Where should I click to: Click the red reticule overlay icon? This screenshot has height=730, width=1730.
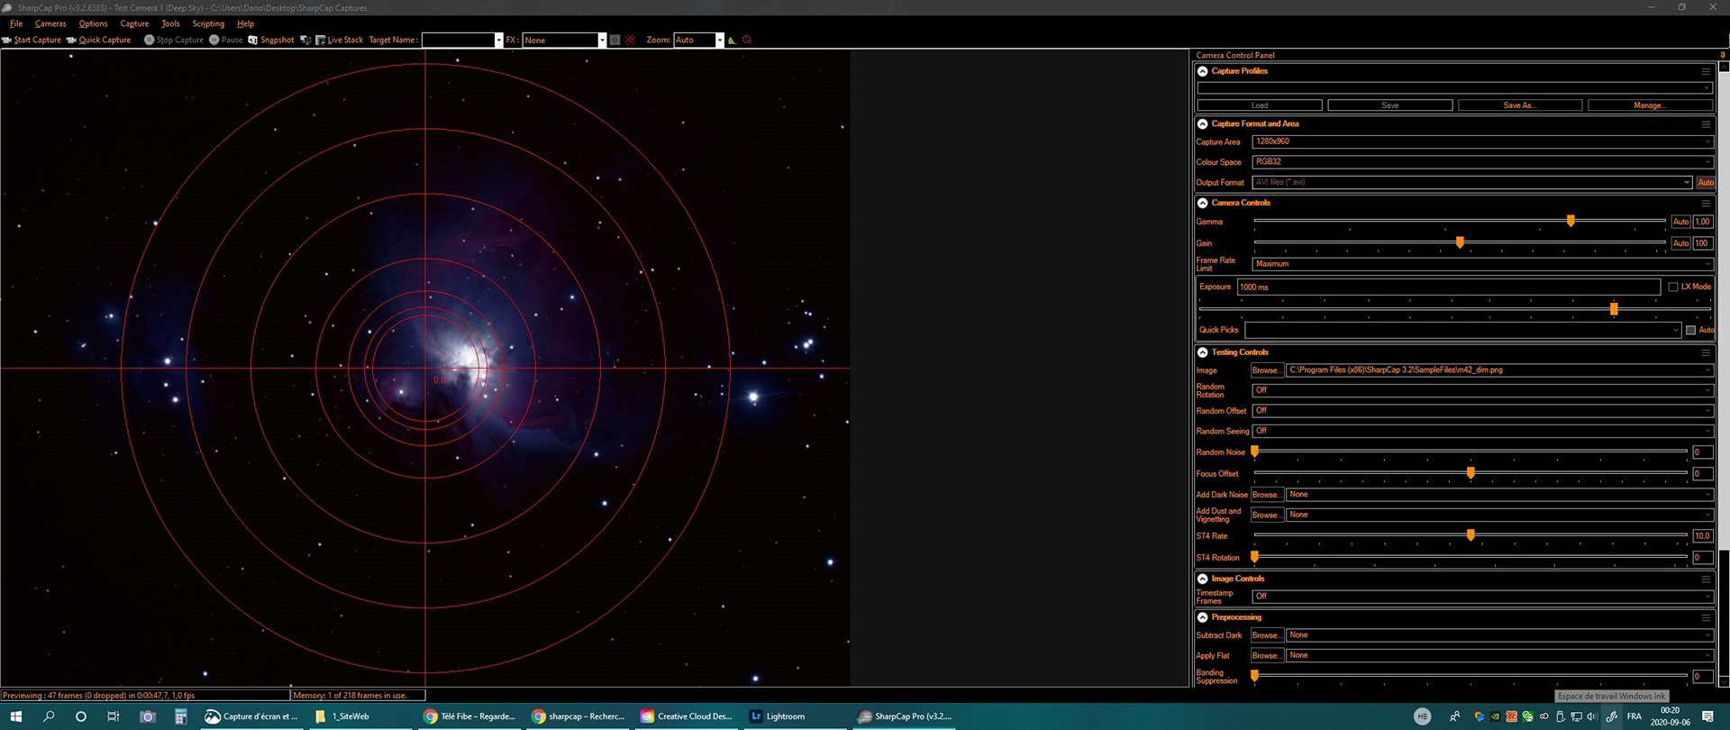click(x=747, y=40)
